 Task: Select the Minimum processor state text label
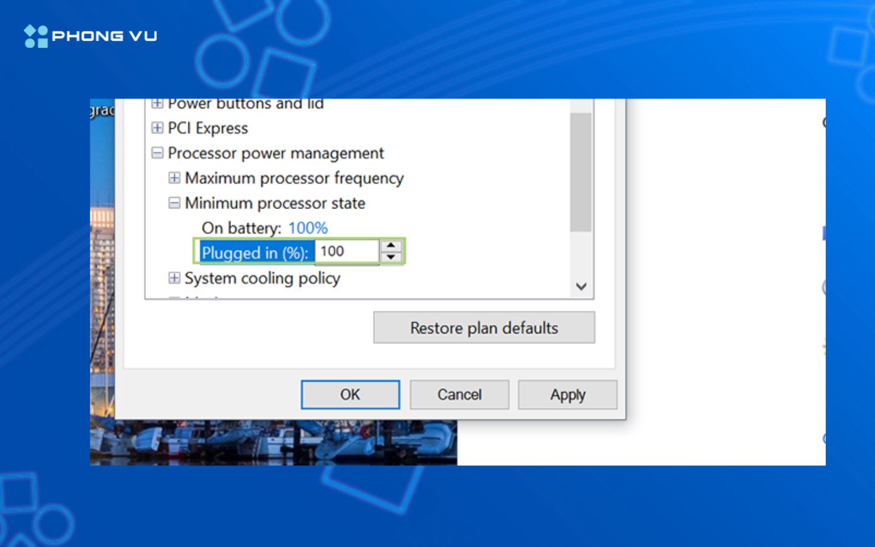tap(275, 203)
